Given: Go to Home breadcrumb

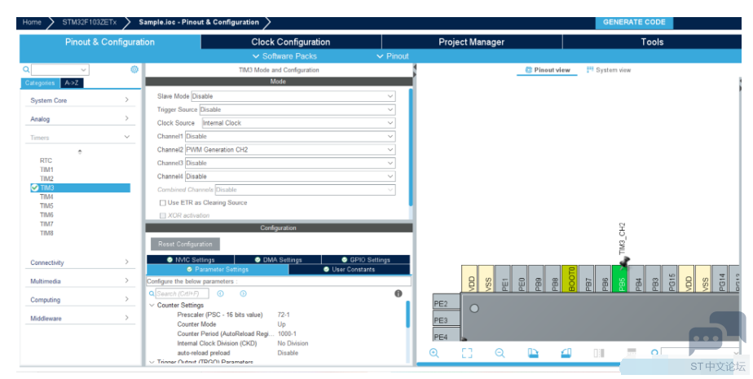Looking at the screenshot, I should click(32, 22).
